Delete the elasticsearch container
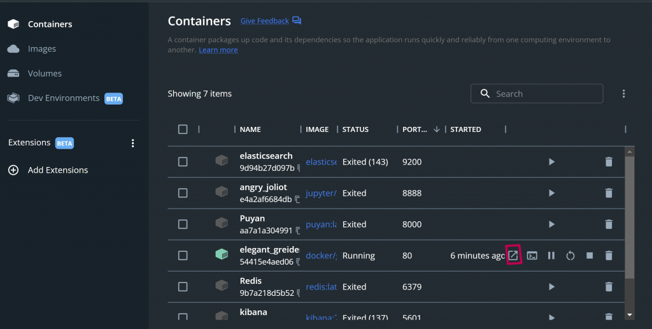The image size is (652, 329). point(609,161)
